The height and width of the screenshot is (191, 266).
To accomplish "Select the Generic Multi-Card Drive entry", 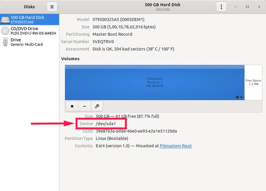I will point(30,42).
